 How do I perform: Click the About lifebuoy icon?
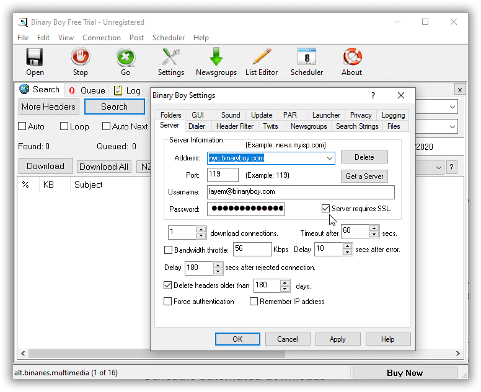pos(352,57)
